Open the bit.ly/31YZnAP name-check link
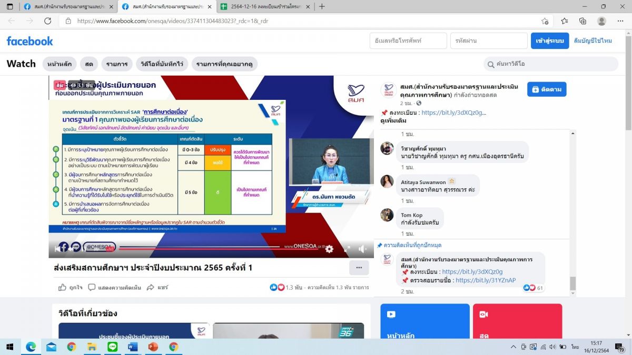 point(485,280)
